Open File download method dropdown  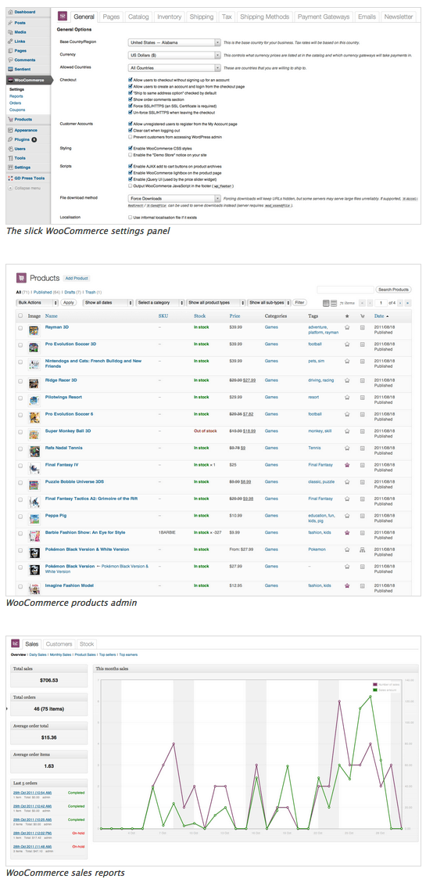click(x=174, y=199)
